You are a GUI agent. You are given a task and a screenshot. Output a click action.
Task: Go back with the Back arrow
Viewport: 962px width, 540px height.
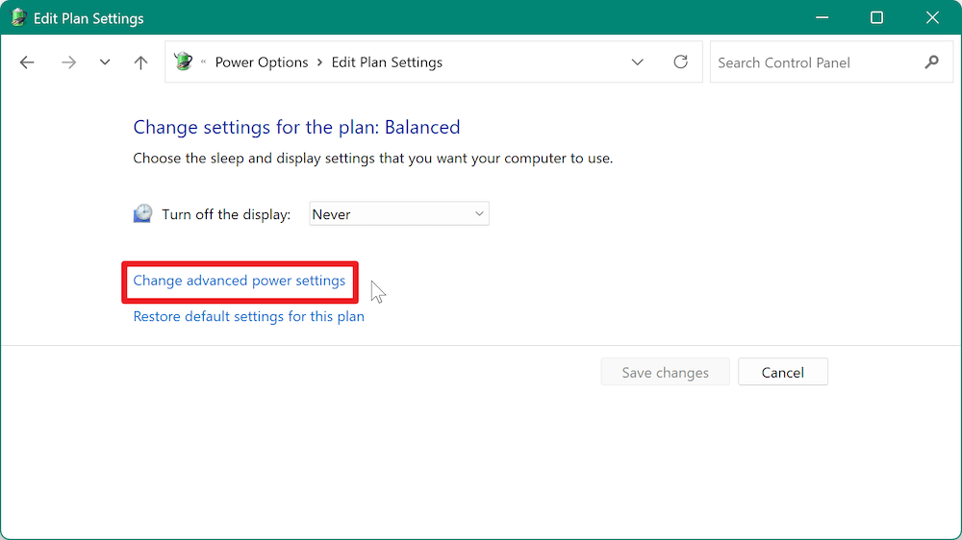(27, 61)
